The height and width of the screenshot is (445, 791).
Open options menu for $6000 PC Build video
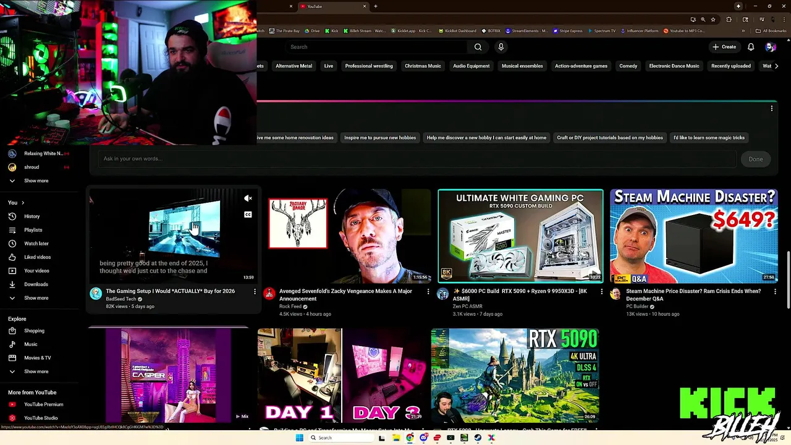coord(602,292)
